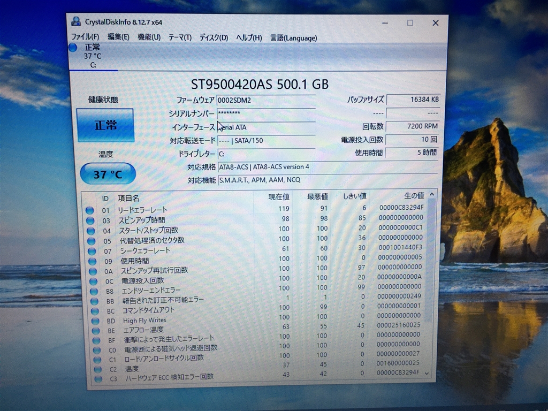
Task: Click status icon for BD High Fly Writes
Action: click(x=96, y=321)
